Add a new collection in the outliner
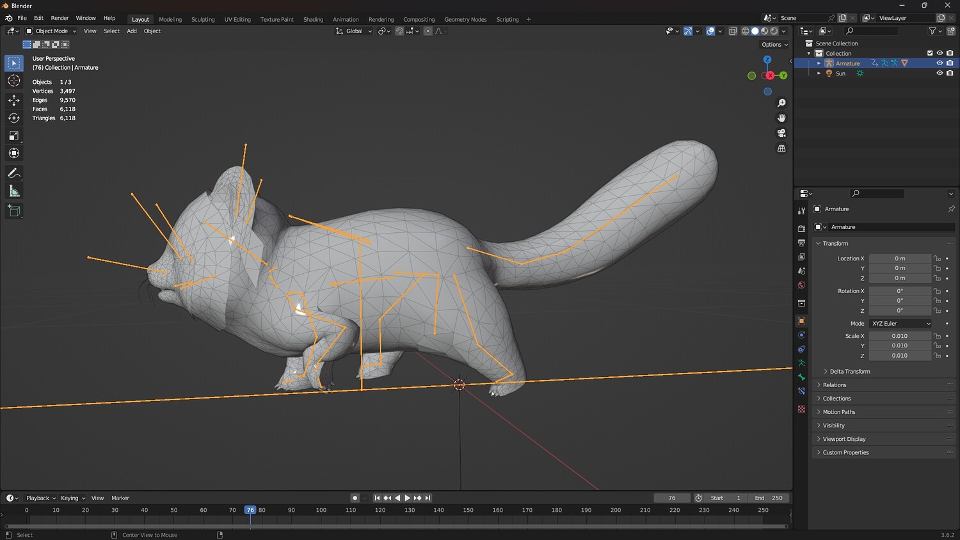Image resolution: width=960 pixels, height=540 pixels. pos(950,31)
